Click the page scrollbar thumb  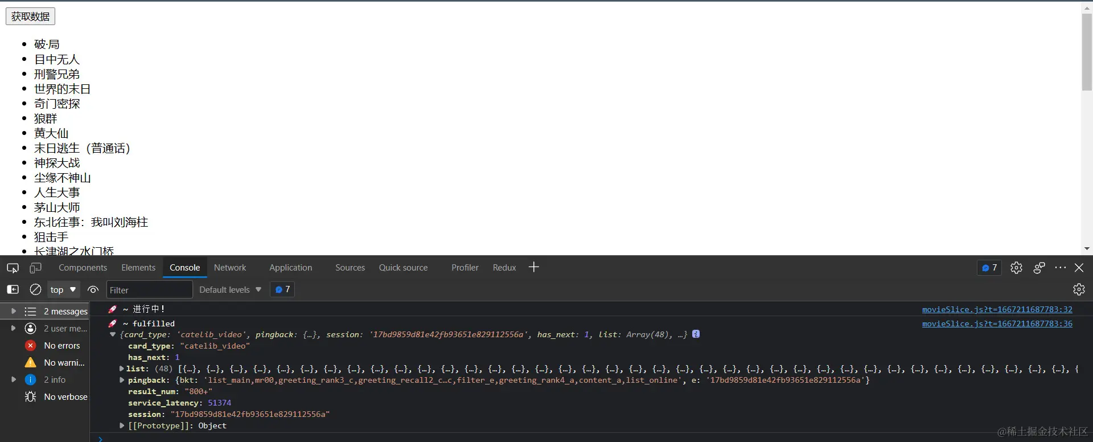point(1087,52)
